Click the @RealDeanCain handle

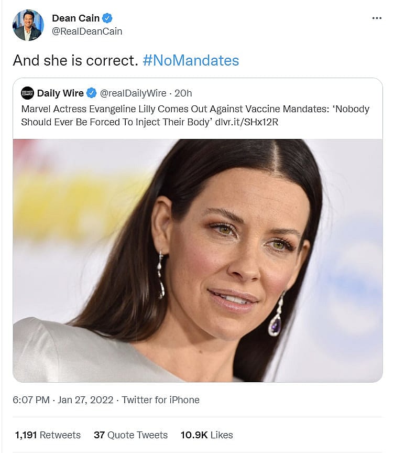tap(87, 31)
